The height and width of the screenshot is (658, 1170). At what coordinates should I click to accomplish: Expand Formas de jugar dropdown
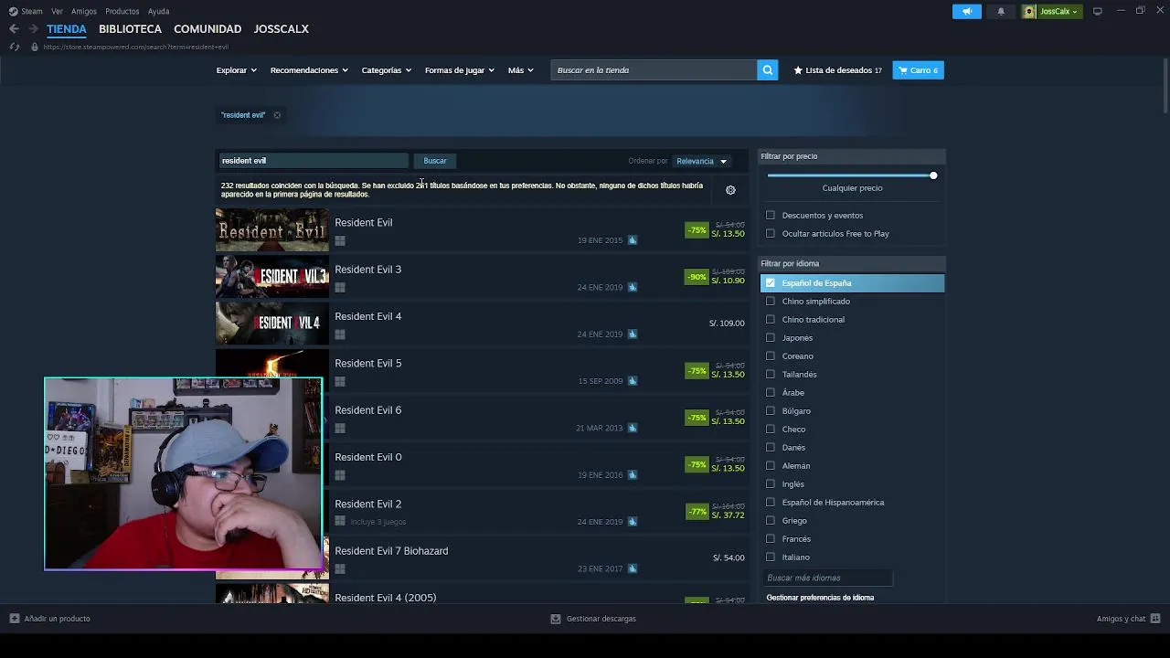coord(459,70)
